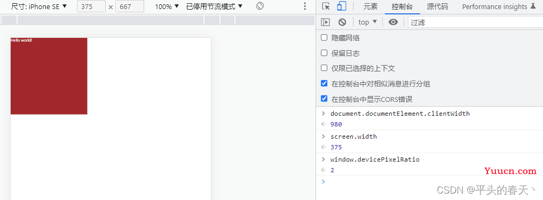The width and height of the screenshot is (543, 200).
Task: Click the 过滤 filter input
Action: point(476,22)
